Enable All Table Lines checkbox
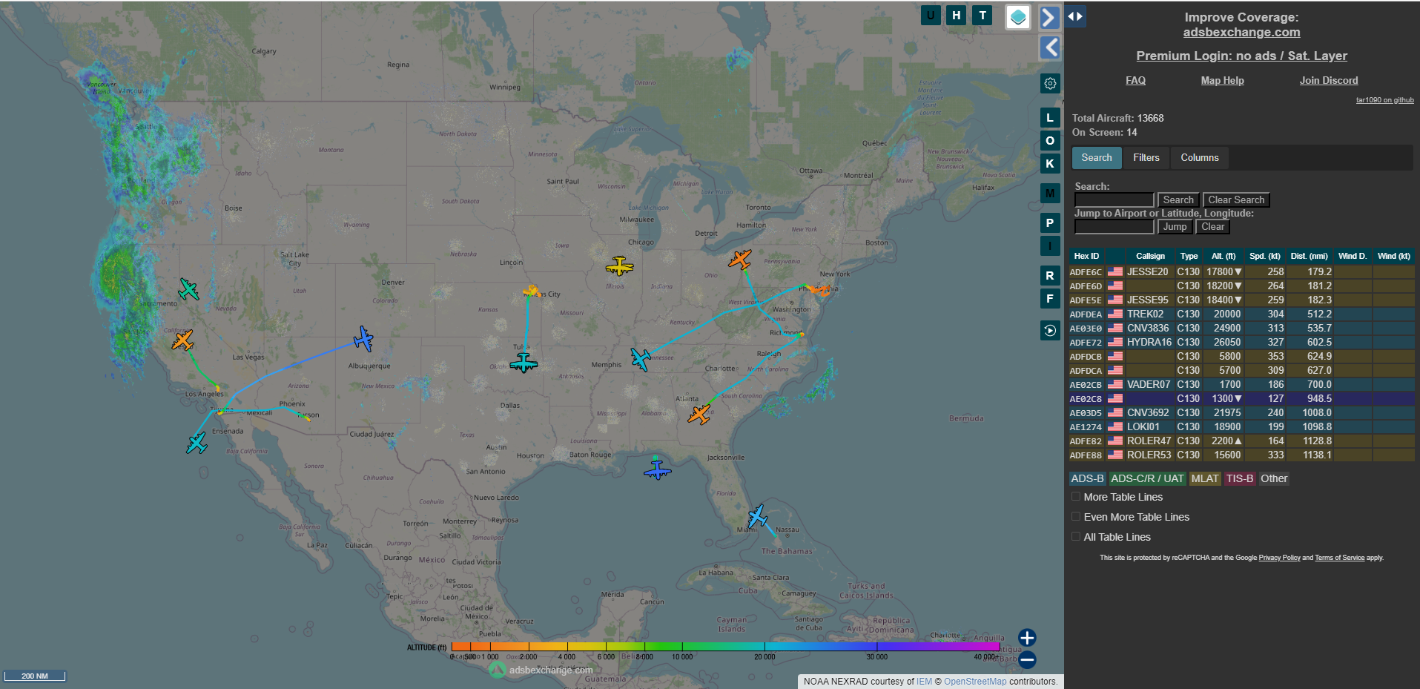Viewport: 1420px width, 689px height. point(1076,537)
